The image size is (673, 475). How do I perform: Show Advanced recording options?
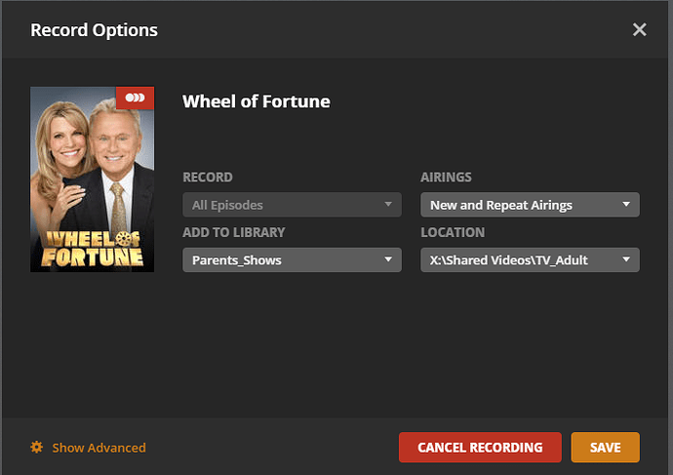coord(99,448)
